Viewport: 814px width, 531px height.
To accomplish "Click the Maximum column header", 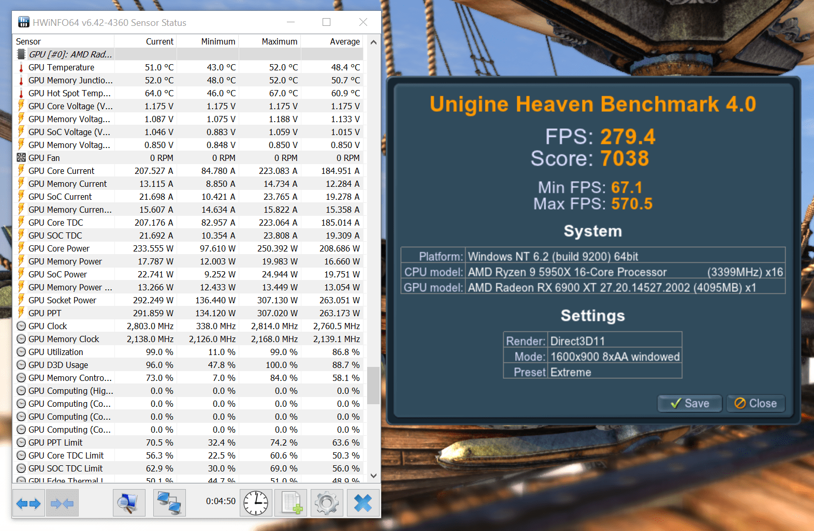I will pos(270,41).
